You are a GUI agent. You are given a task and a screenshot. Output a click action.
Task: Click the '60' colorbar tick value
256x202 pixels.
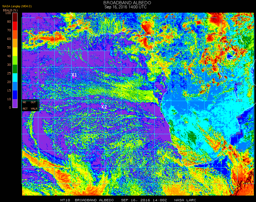point(9,39)
